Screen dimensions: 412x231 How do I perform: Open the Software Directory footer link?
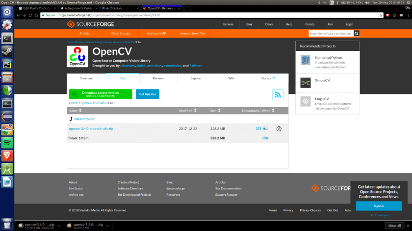[x=130, y=188]
